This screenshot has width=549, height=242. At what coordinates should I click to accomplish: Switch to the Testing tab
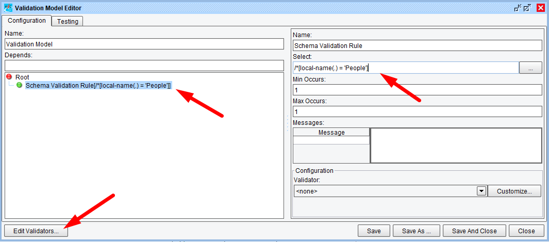[68, 21]
